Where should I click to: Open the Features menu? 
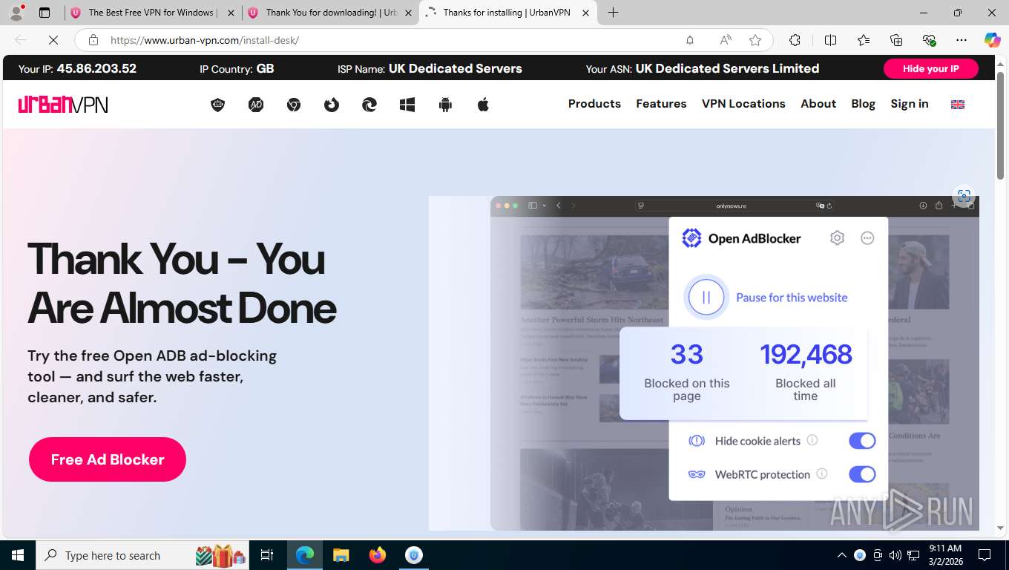point(661,104)
